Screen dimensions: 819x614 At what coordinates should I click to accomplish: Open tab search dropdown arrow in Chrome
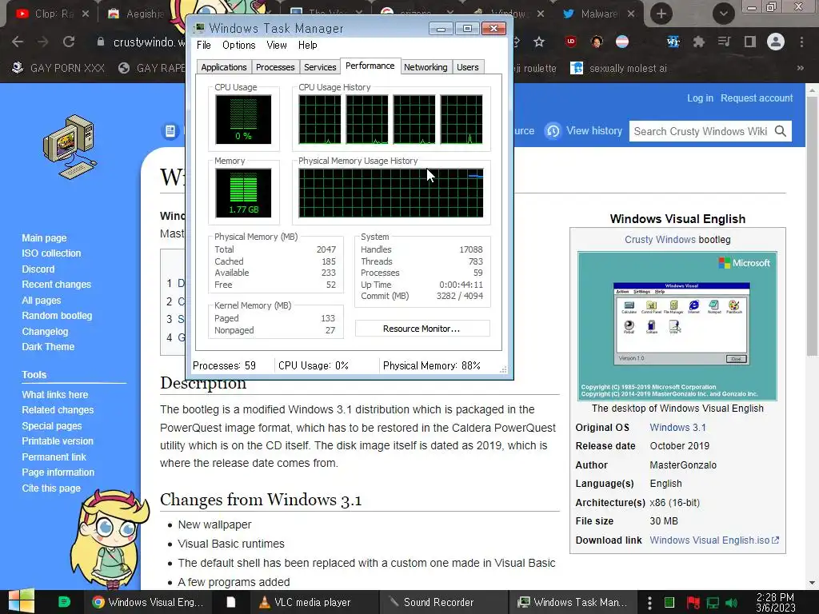pos(723,14)
